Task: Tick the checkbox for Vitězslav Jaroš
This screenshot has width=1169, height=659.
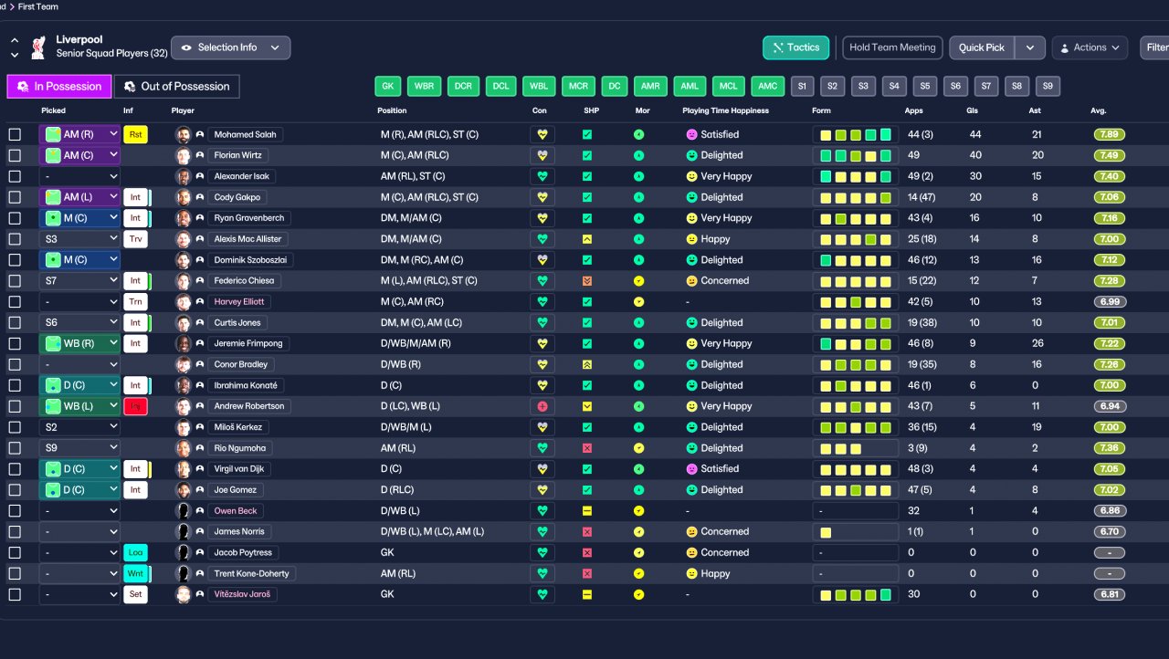Action: (15, 594)
